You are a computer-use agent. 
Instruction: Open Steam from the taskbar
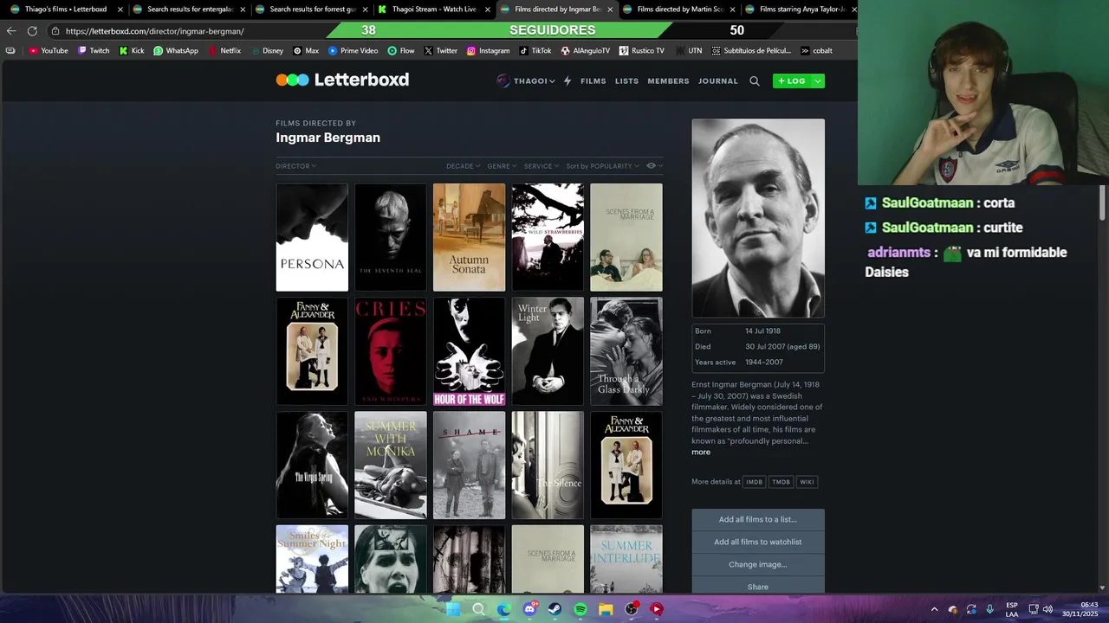click(x=554, y=609)
